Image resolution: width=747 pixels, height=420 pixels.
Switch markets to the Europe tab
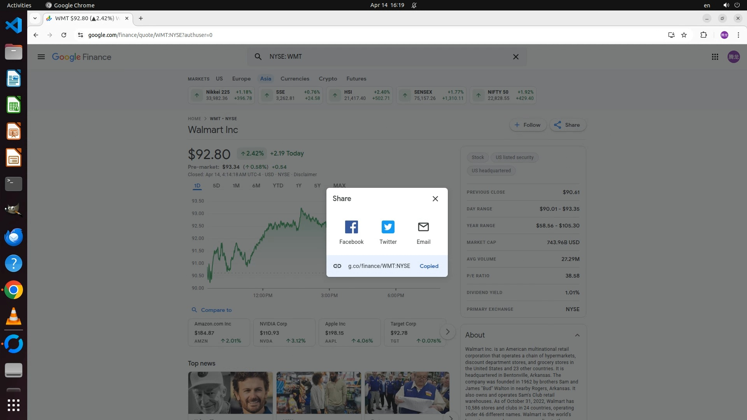pos(241,79)
